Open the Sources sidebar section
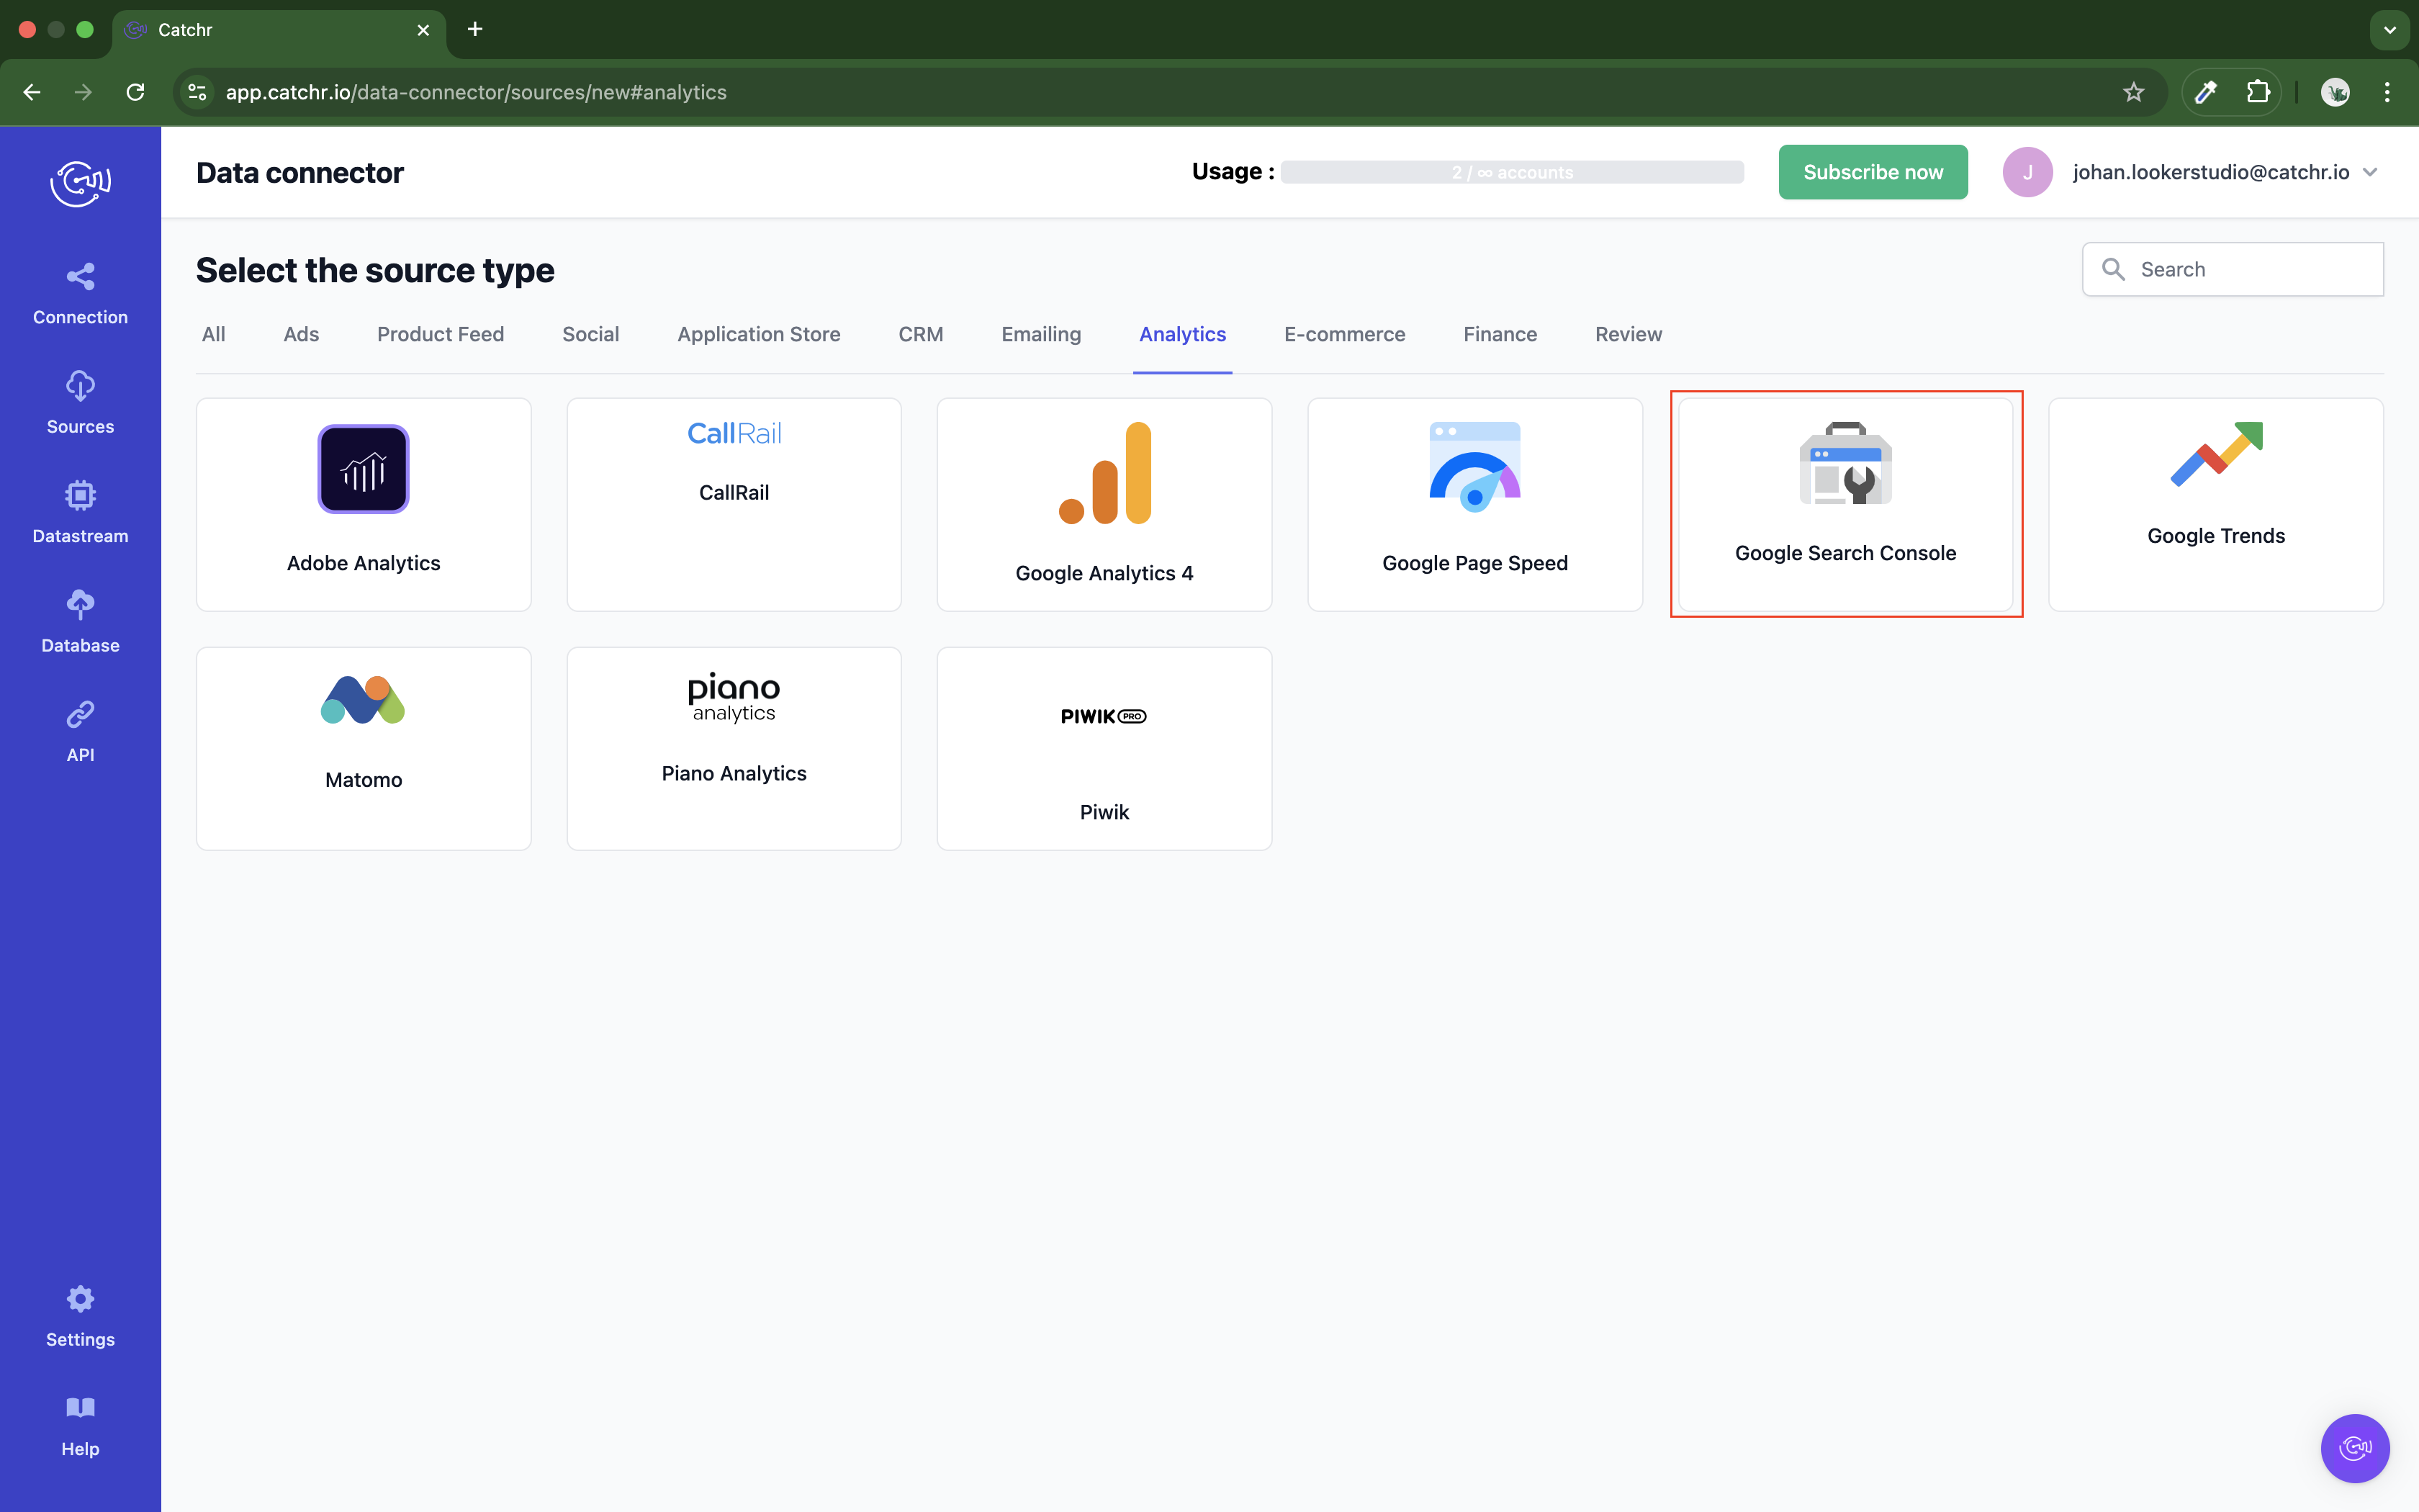The width and height of the screenshot is (2419, 1512). (80, 404)
